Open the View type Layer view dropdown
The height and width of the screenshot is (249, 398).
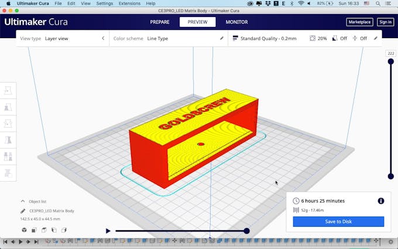click(63, 38)
